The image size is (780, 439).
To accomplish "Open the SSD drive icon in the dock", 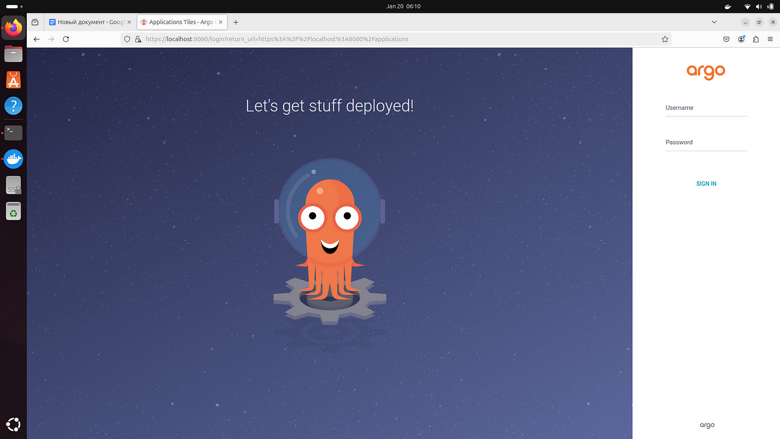I will pyautogui.click(x=13, y=185).
